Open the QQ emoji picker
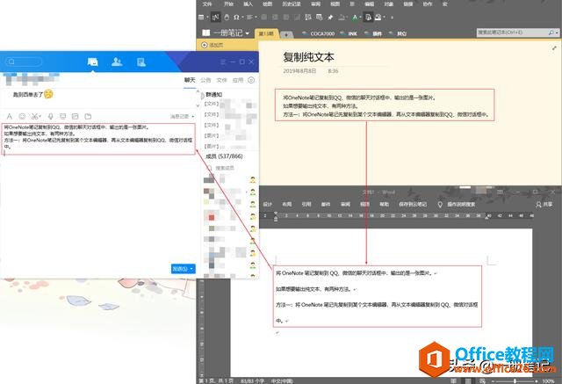This screenshot has height=384, width=562. tap(22, 116)
